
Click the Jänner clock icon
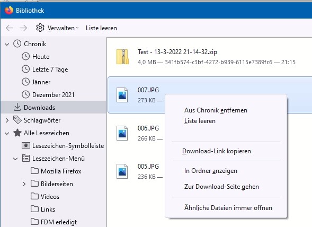[x=25, y=82]
